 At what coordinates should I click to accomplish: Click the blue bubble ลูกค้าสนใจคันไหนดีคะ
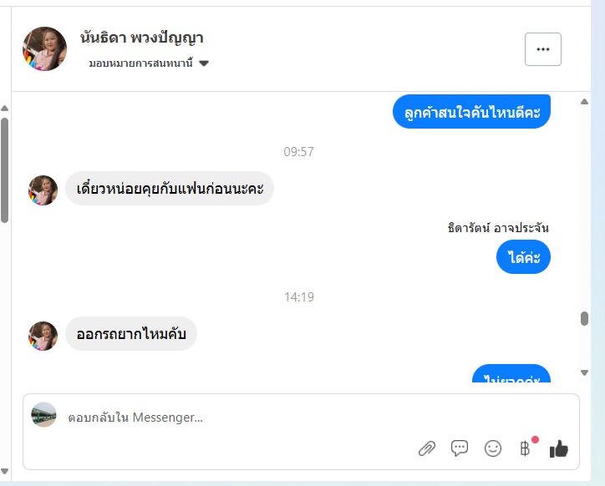click(x=471, y=111)
